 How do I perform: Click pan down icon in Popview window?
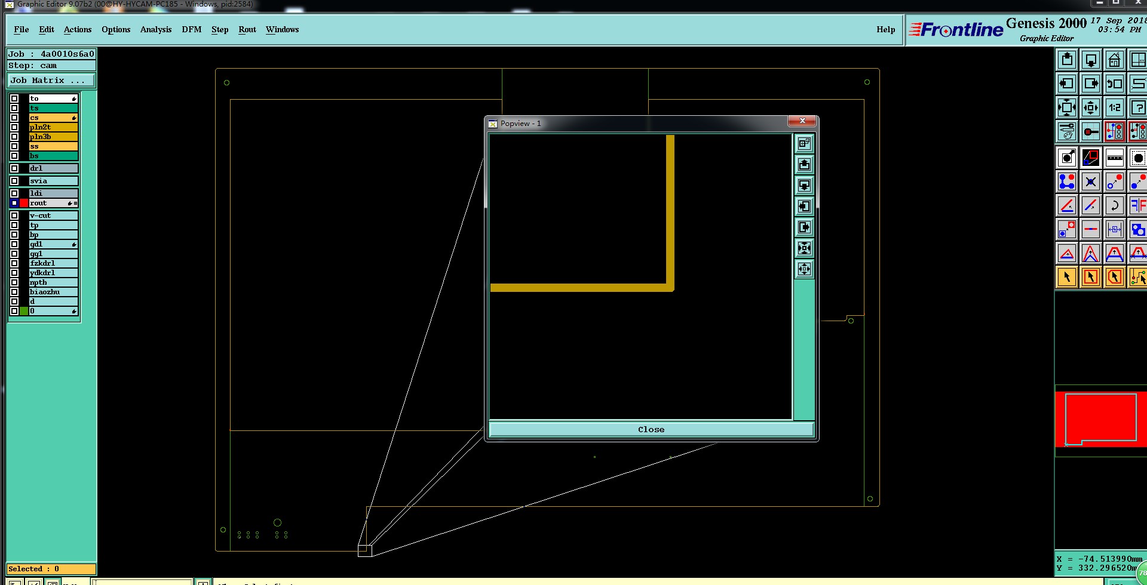[805, 185]
